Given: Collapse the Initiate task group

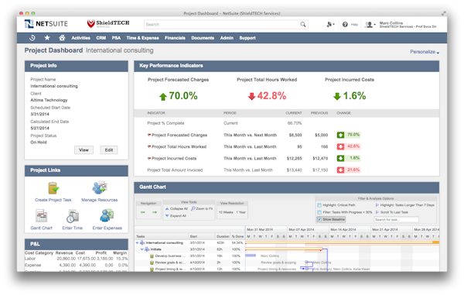Looking at the screenshot, I should (142, 249).
